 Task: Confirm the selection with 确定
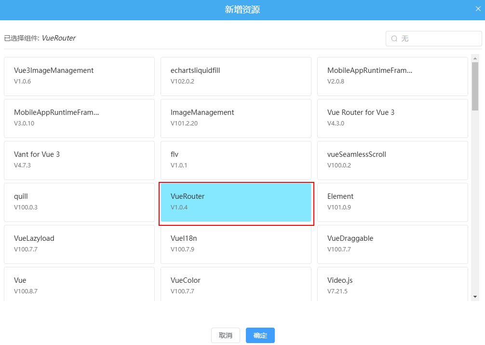(x=260, y=335)
